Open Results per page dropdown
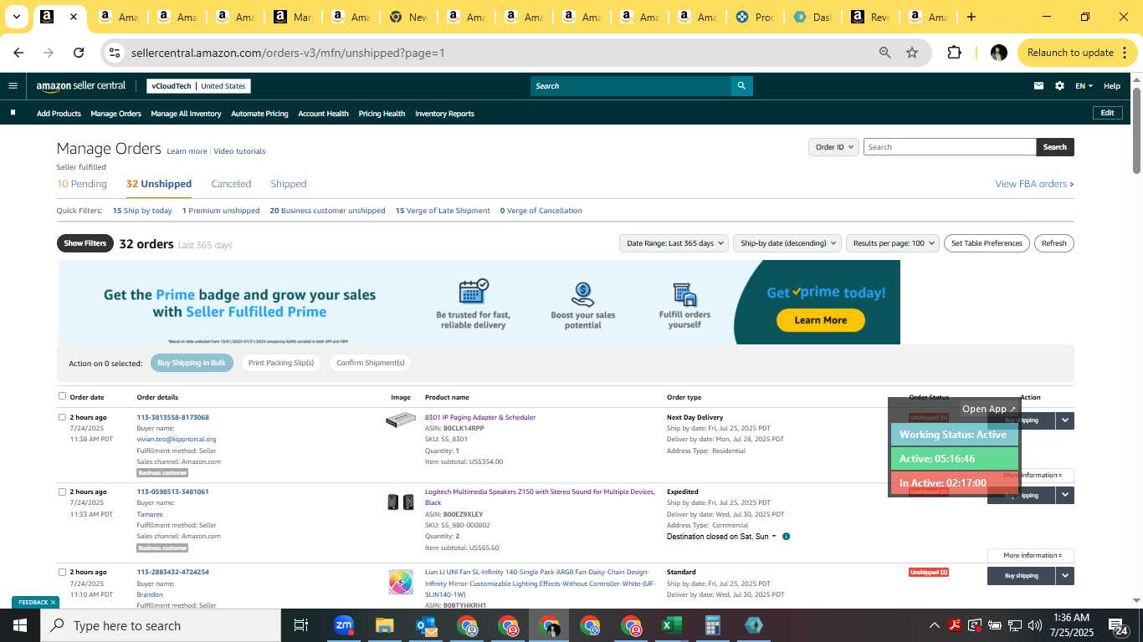 pos(893,243)
